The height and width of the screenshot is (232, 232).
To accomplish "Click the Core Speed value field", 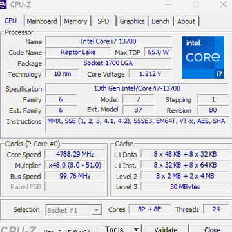I will (x=75, y=154).
